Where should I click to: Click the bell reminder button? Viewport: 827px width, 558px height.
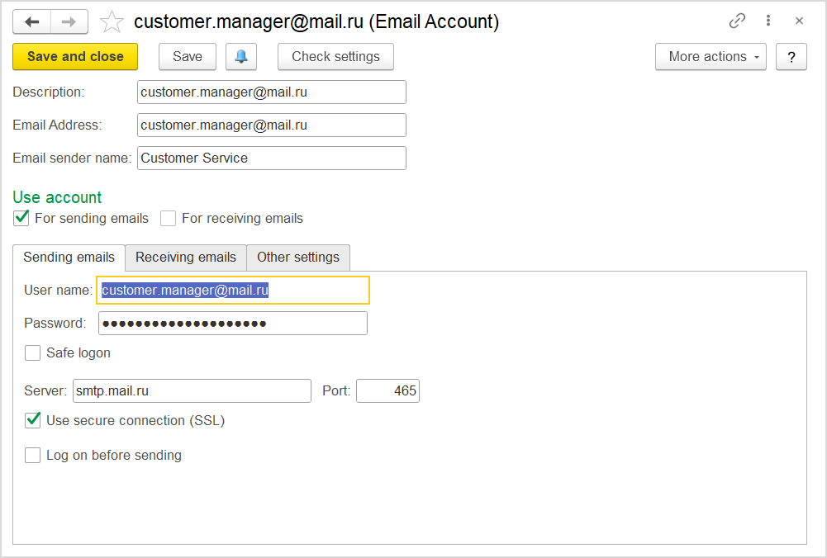point(241,56)
